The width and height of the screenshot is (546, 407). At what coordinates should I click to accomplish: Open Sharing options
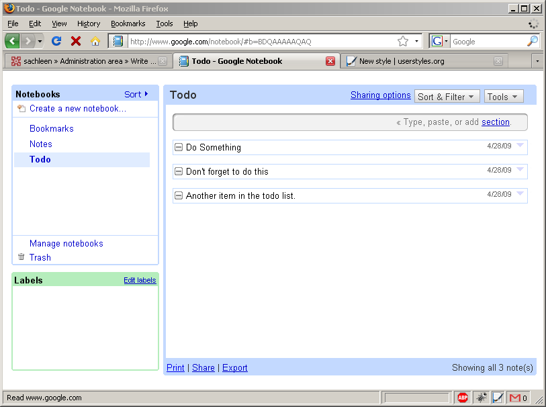tap(381, 95)
